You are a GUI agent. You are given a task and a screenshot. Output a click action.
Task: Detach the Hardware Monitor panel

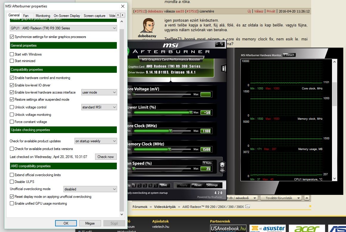coord(289,55)
